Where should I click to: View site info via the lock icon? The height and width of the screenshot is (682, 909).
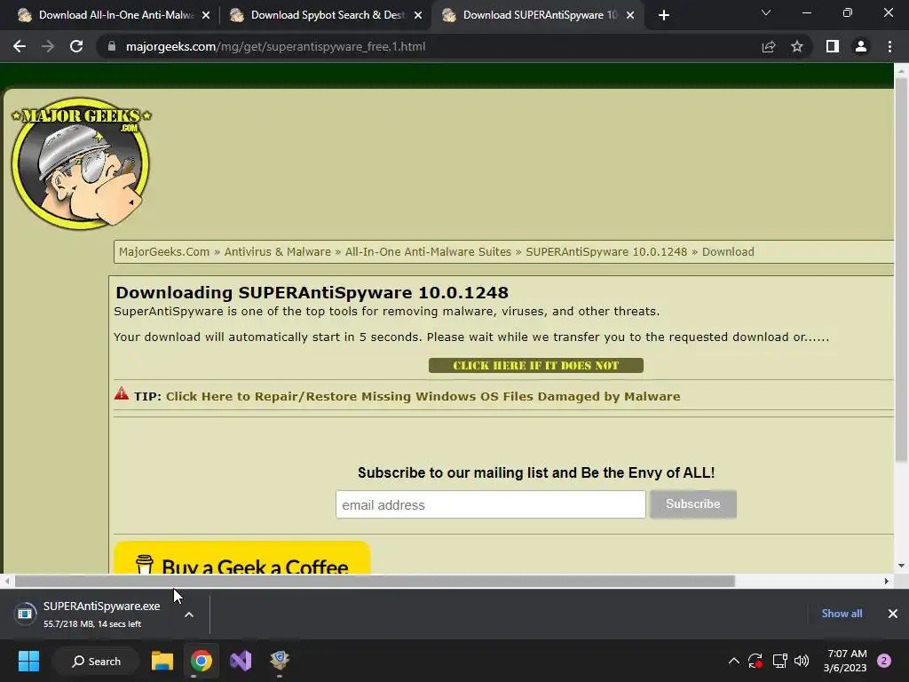(x=112, y=46)
